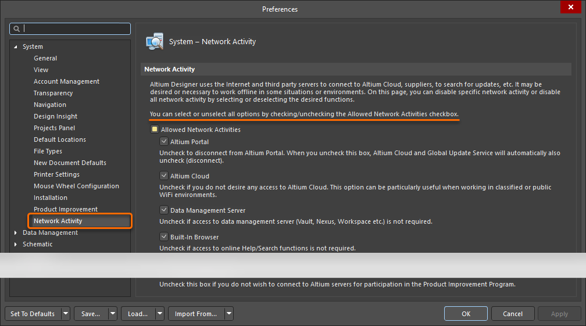The height and width of the screenshot is (326, 586).
Task: Uncheck the Built-In Browser option
Action: click(164, 237)
